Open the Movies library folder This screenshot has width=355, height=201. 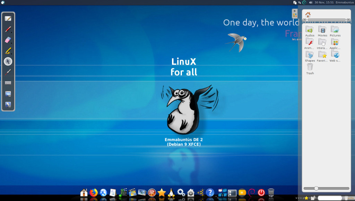click(322, 31)
